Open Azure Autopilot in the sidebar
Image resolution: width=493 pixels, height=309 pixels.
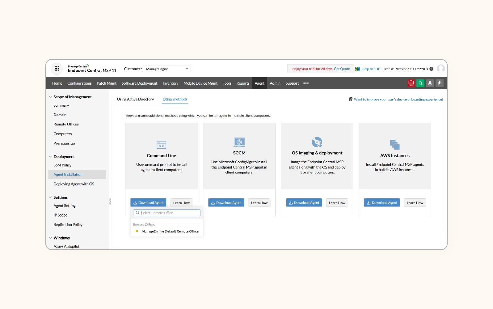66,246
